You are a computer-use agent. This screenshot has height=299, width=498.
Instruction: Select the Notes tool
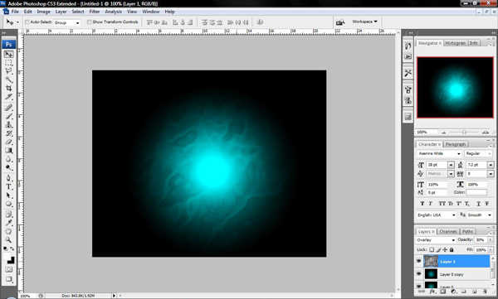pyautogui.click(x=8, y=214)
